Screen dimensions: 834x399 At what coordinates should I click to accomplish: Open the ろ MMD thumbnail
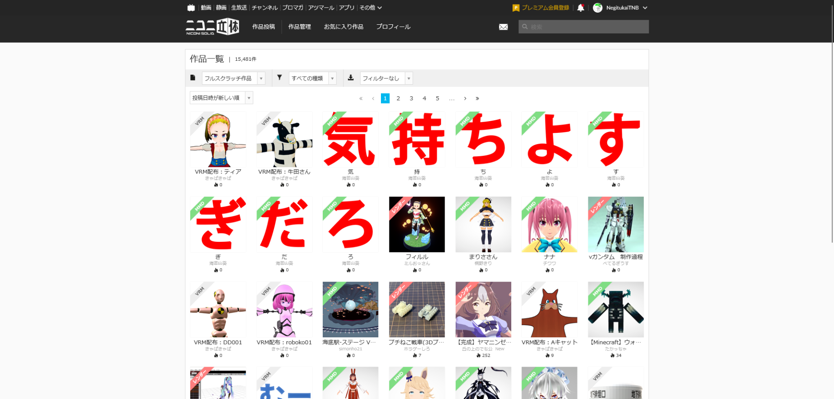(x=351, y=224)
